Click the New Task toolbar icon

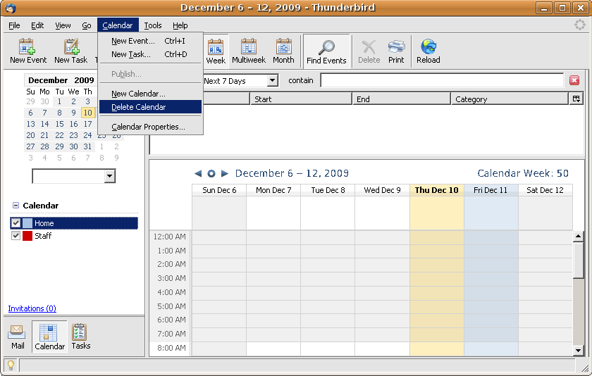pos(71,46)
